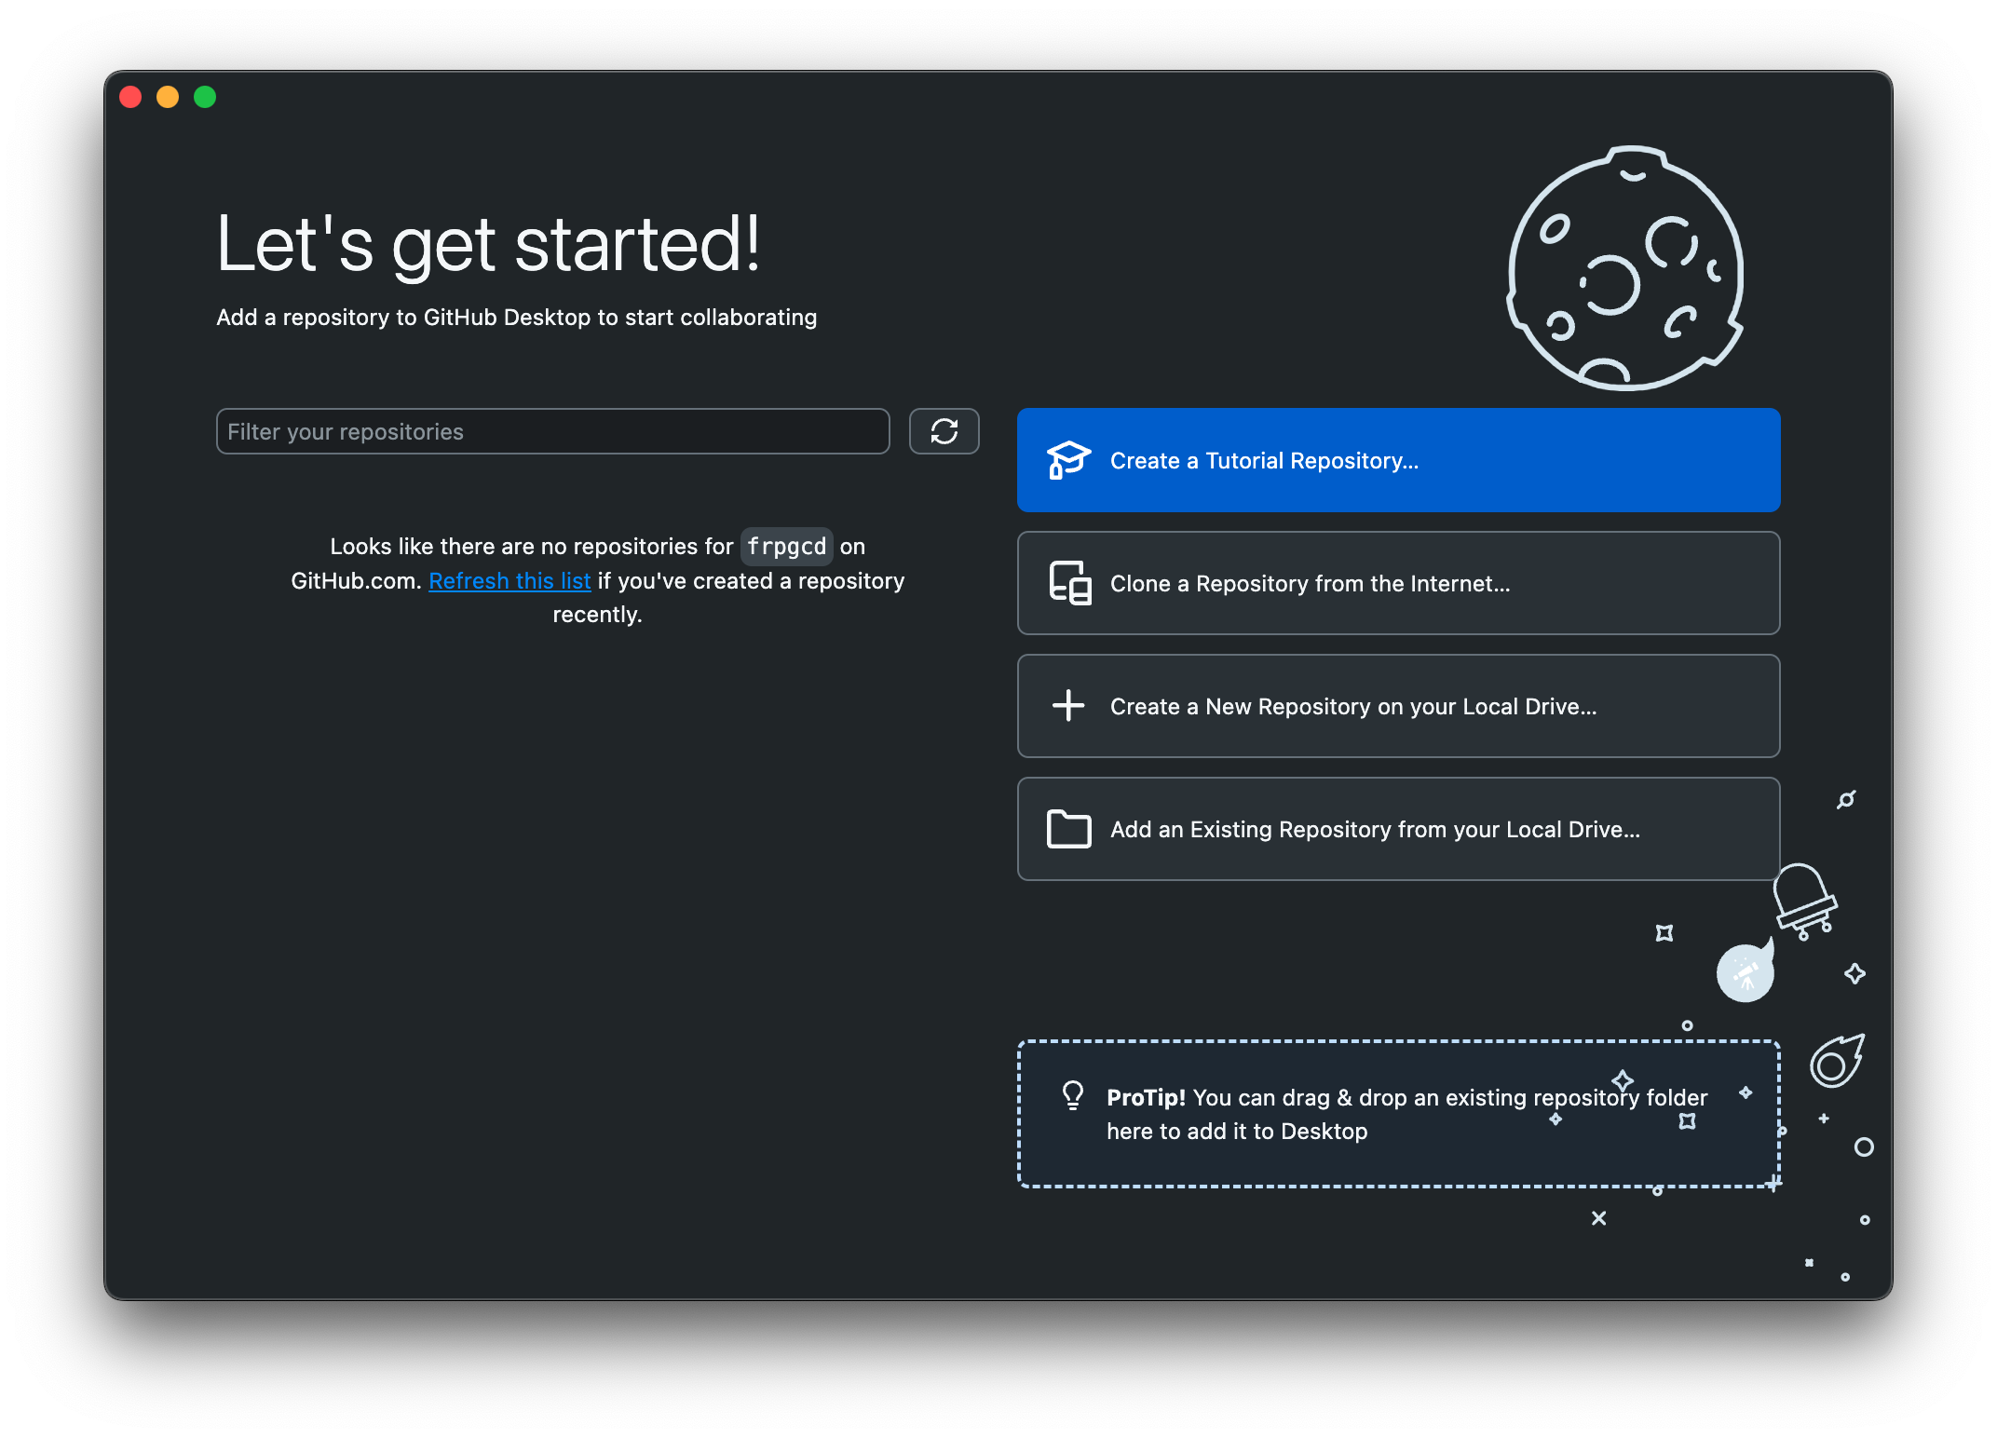This screenshot has height=1438, width=1997.
Task: Choose Create a New Repository on Local Drive
Action: (x=1398, y=706)
